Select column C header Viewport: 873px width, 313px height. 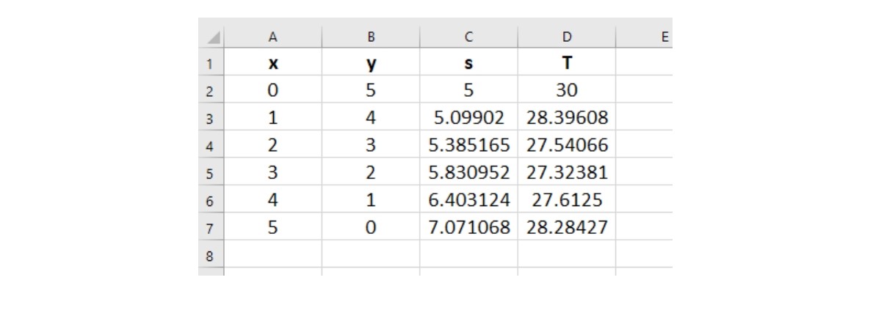coord(468,37)
